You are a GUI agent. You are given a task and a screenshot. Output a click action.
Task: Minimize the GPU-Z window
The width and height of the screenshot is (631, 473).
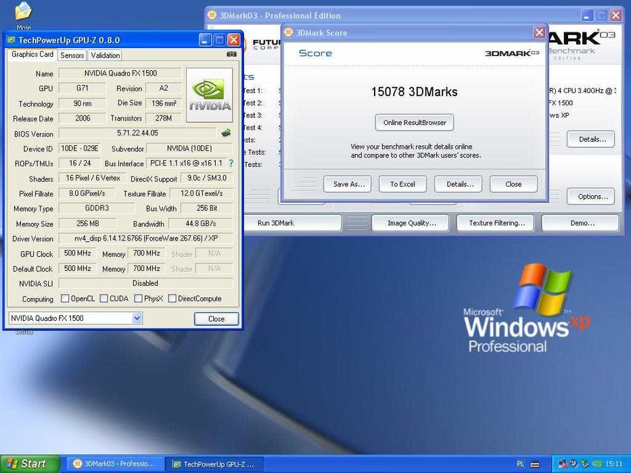pyautogui.click(x=205, y=40)
